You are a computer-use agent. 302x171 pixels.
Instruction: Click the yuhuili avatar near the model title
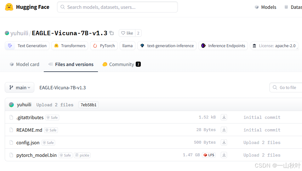click(7, 33)
